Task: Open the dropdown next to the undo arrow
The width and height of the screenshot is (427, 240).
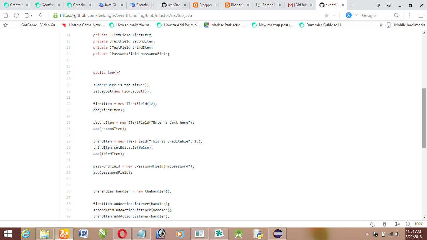Action: pyautogui.click(x=32, y=16)
